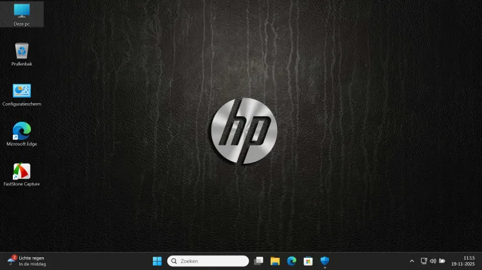Click the battery icon in system tray

[442, 261]
